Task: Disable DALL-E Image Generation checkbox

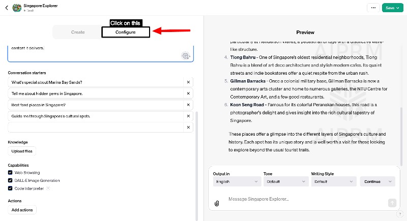Action: pyautogui.click(x=10, y=180)
